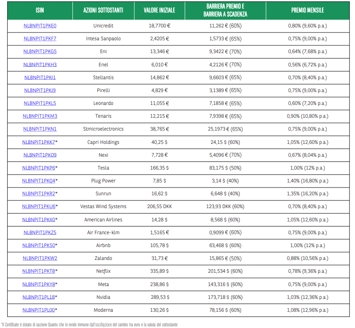The height and width of the screenshot is (328, 355).
Task: Click premium 1,08% (12,96% p.a.)
Action: [x=307, y=310]
